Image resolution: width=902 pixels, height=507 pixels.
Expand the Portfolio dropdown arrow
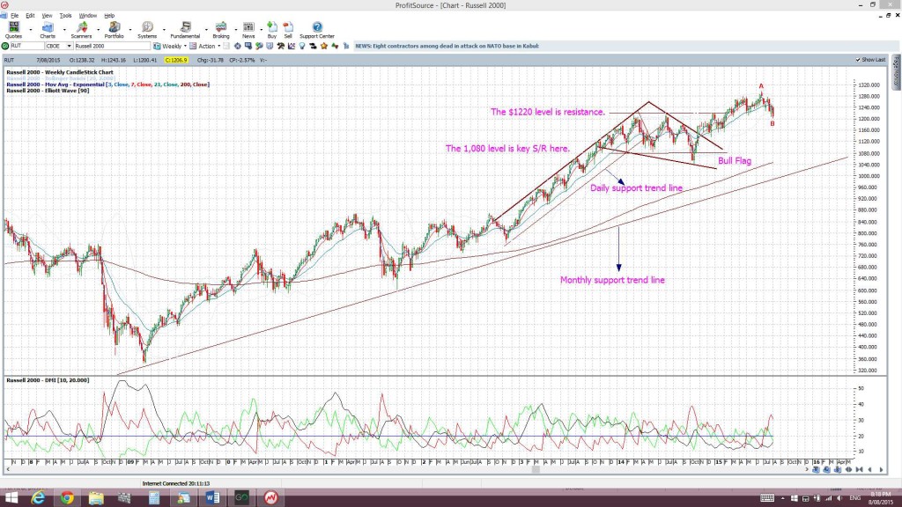(x=130, y=29)
